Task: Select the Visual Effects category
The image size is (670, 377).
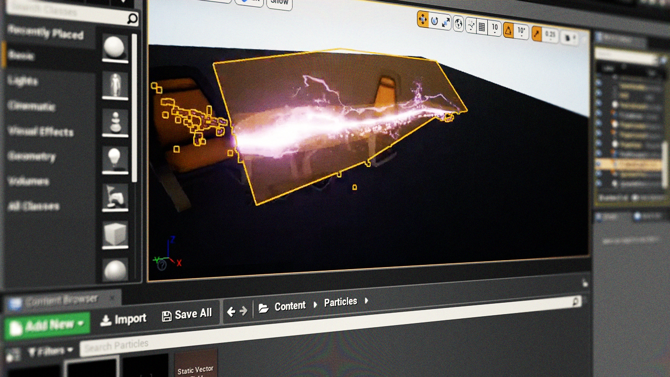Action: tap(40, 131)
